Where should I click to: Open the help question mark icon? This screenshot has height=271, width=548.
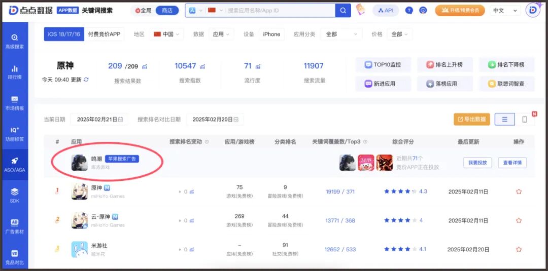pyautogui.click(x=409, y=11)
